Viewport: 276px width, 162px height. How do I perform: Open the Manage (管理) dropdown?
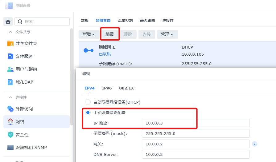click(167, 34)
